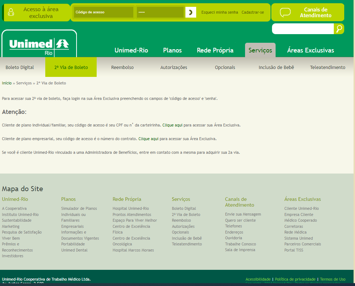This screenshot has width=355, height=286.
Task: Open Hospital Marcos Moraes link
Action: tap(133, 250)
